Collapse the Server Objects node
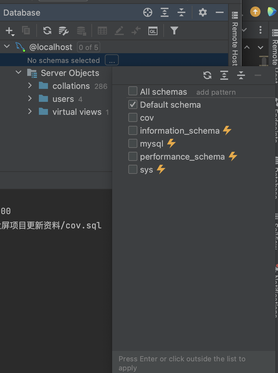This screenshot has height=373, width=278. coord(18,72)
